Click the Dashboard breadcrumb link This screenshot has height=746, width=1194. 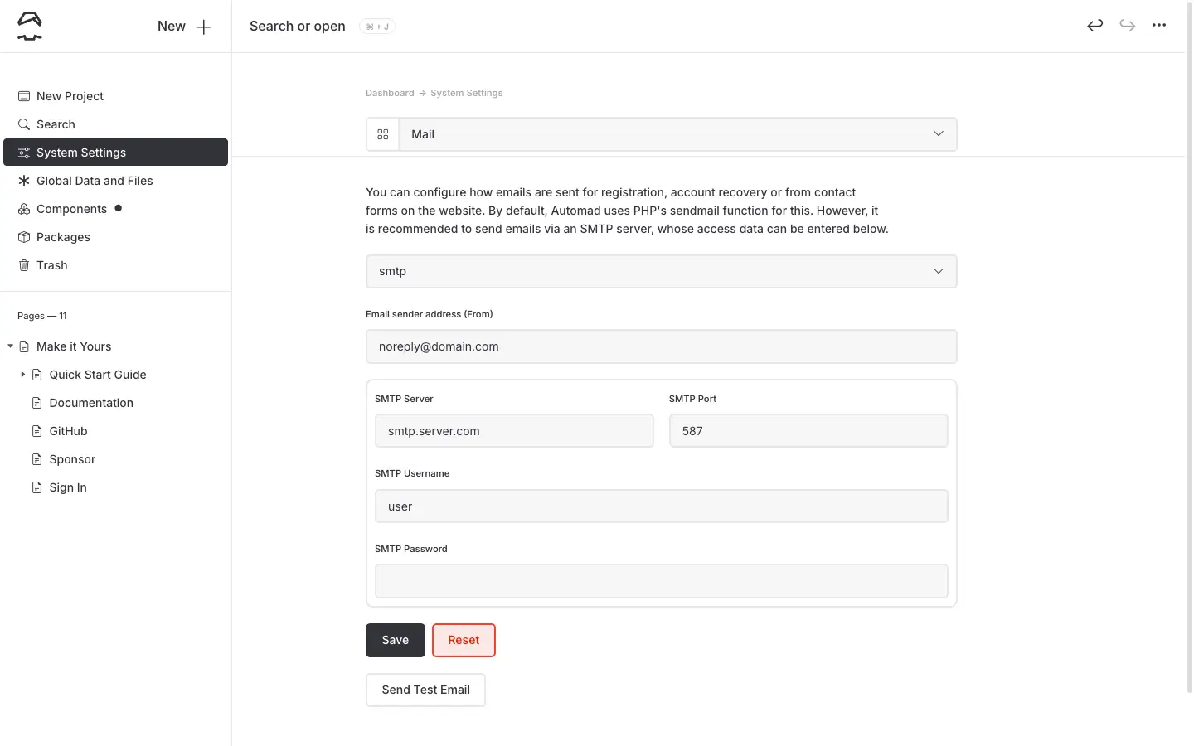(x=390, y=93)
